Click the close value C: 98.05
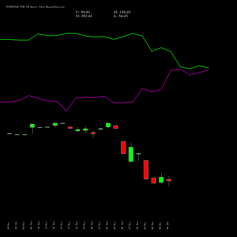Screen dimensions: 237x237 click(83, 12)
